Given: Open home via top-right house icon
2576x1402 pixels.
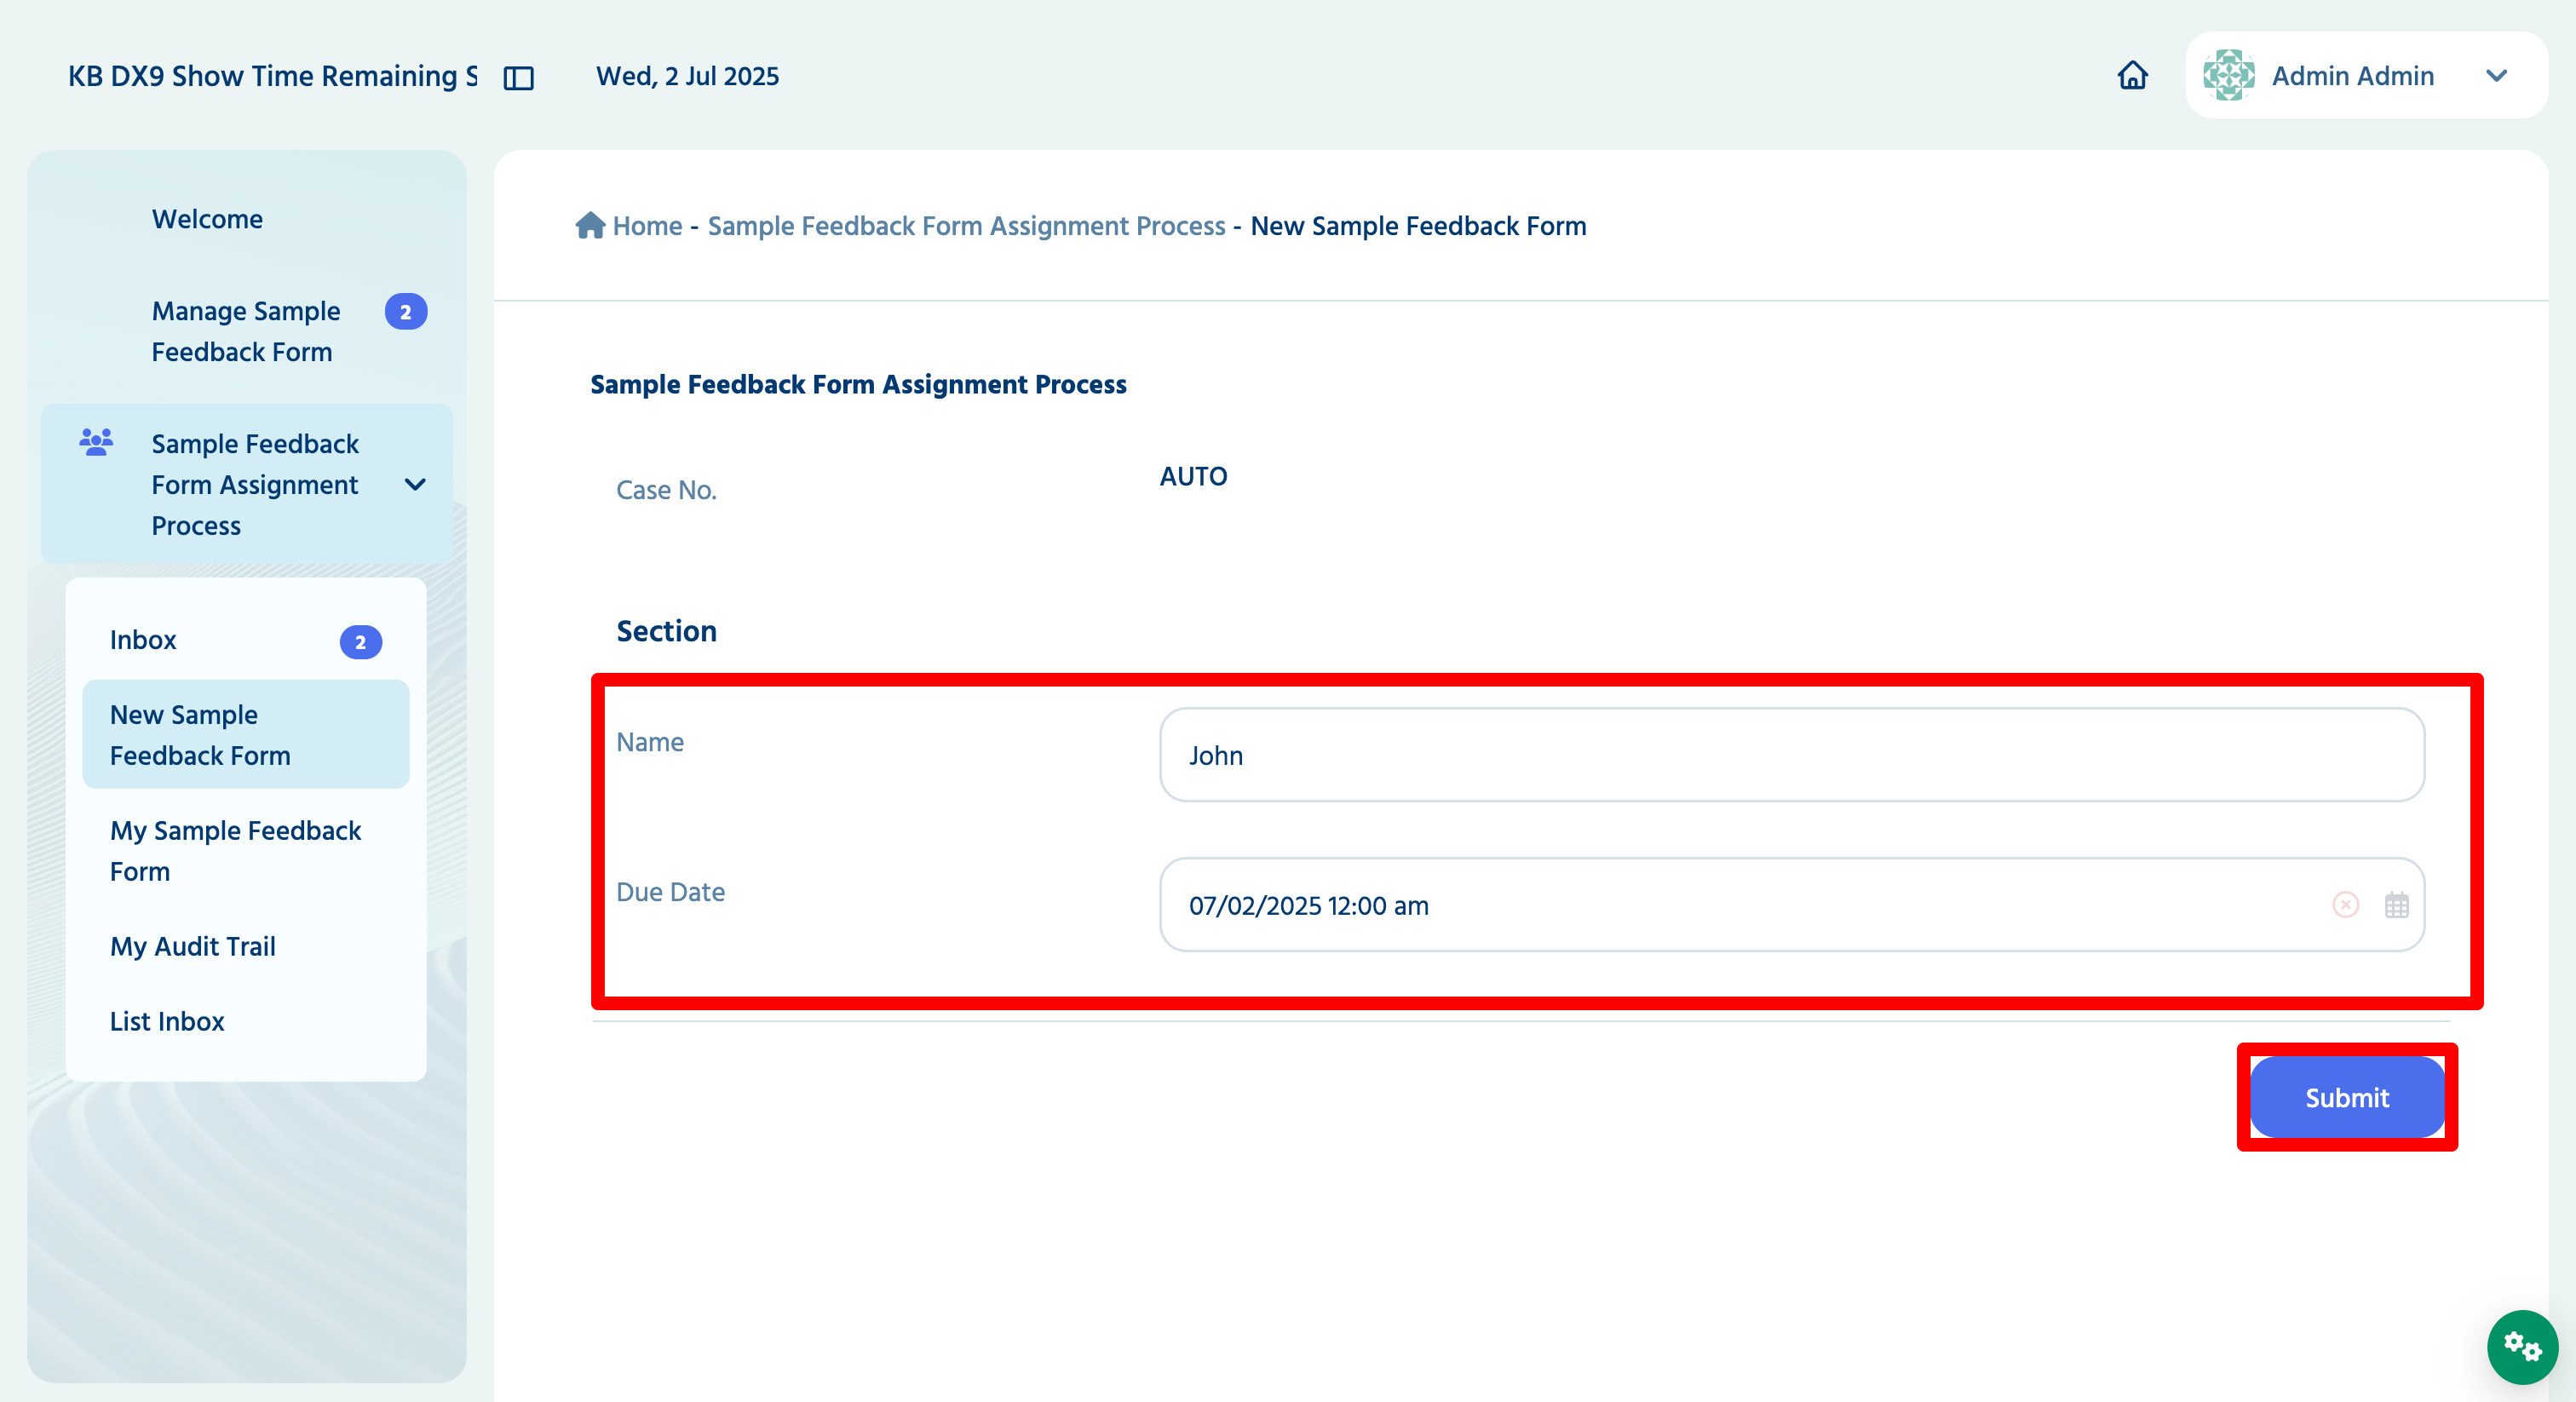Looking at the screenshot, I should click(x=2132, y=75).
